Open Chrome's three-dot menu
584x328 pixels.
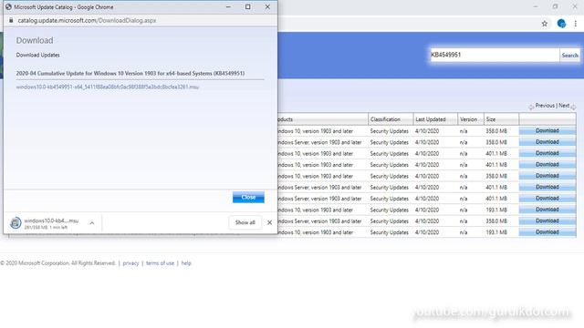pos(576,24)
